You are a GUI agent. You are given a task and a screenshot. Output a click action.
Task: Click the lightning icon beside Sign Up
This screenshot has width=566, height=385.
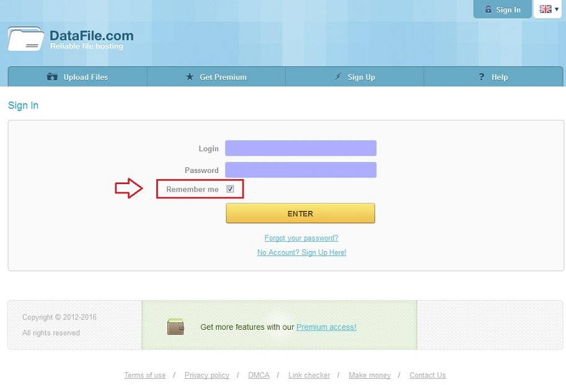(338, 77)
